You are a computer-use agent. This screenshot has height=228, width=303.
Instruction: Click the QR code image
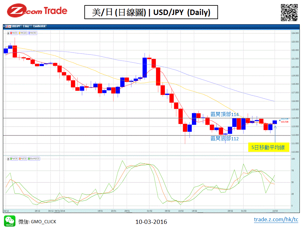click(289, 12)
